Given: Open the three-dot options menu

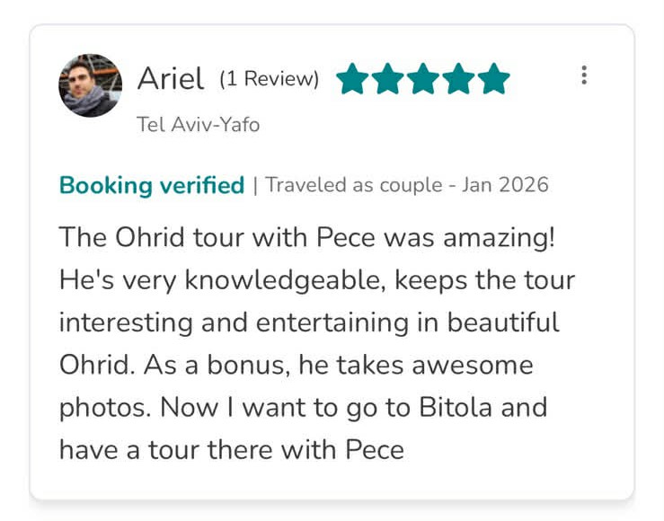Looking at the screenshot, I should tap(584, 75).
